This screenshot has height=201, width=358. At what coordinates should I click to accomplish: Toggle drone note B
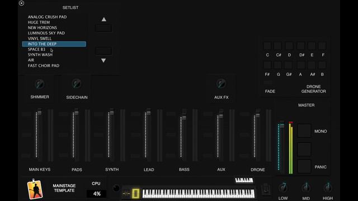coord(322,65)
